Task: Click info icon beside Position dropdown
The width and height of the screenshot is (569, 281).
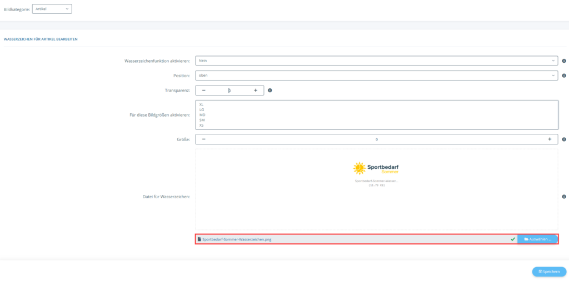Action: pyautogui.click(x=563, y=76)
